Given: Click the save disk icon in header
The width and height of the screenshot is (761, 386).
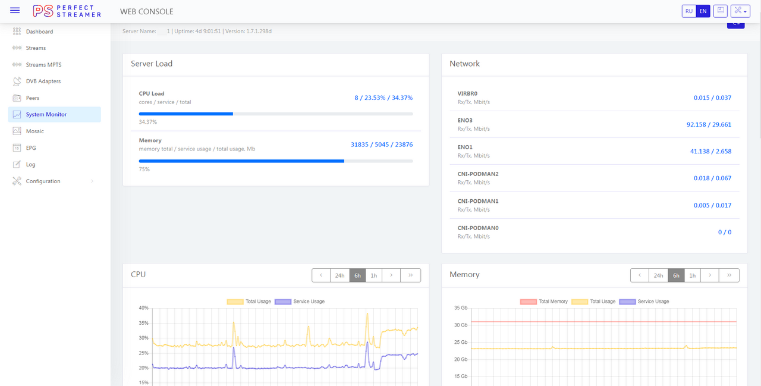Looking at the screenshot, I should click(x=720, y=11).
